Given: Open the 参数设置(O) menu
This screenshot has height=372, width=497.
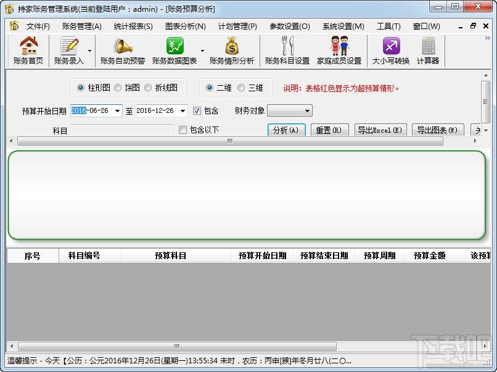Looking at the screenshot, I should [290, 27].
